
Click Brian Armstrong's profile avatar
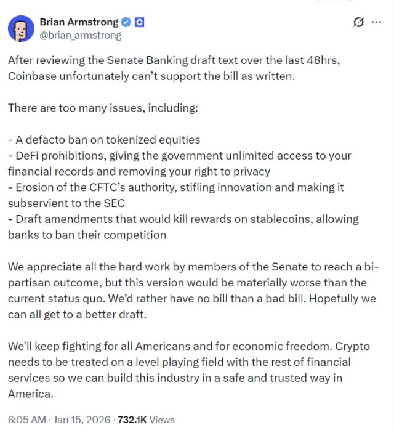pyautogui.click(x=21, y=28)
